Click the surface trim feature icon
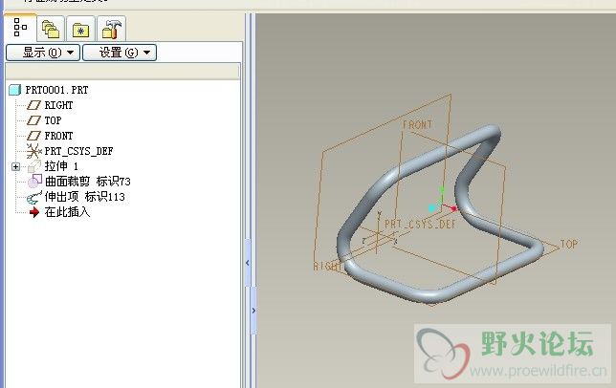This screenshot has width=616, height=388. tap(34, 182)
